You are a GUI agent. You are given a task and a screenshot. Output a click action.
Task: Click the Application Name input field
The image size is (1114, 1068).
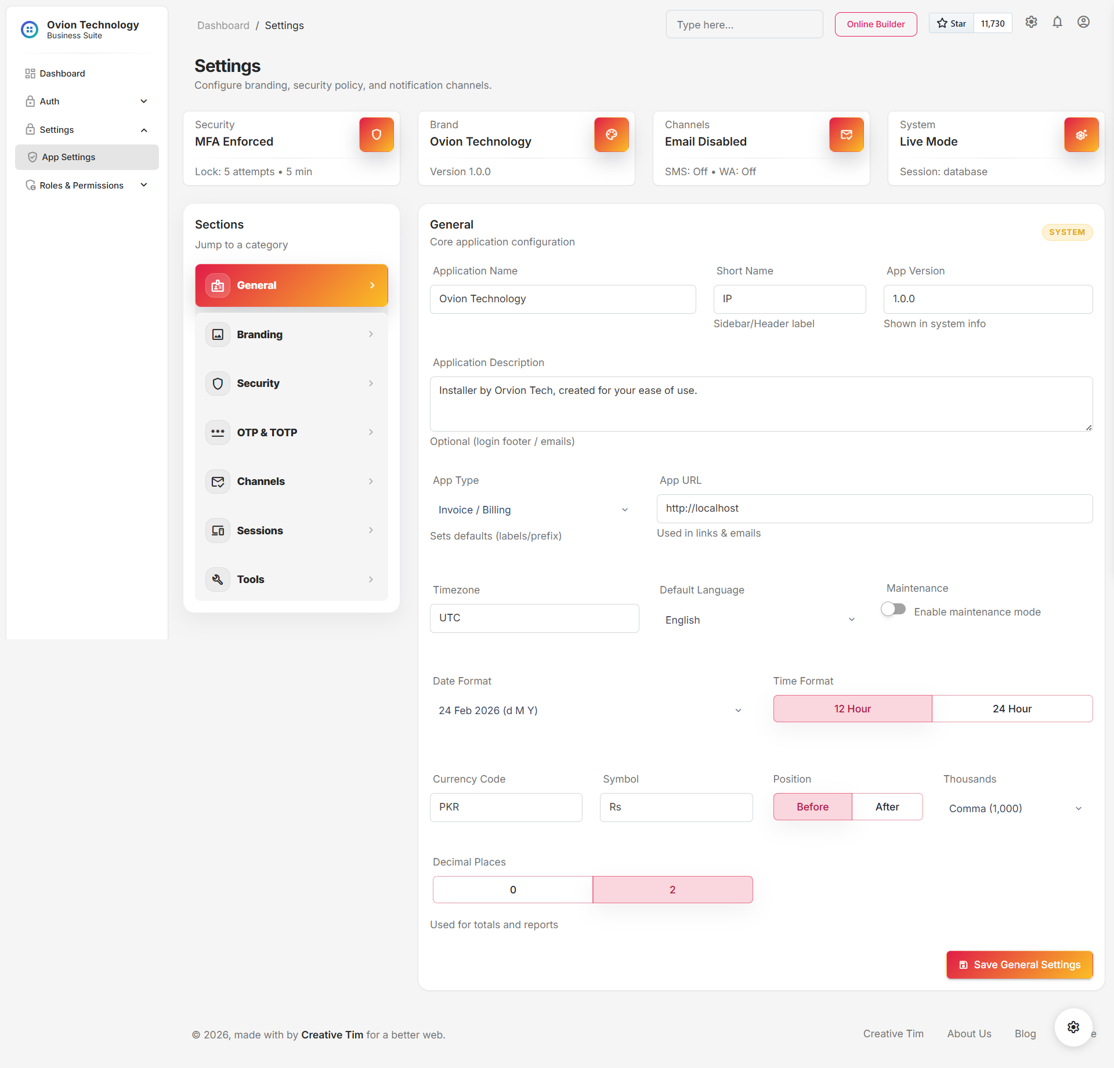pos(562,299)
